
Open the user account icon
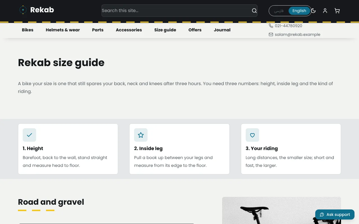(325, 11)
